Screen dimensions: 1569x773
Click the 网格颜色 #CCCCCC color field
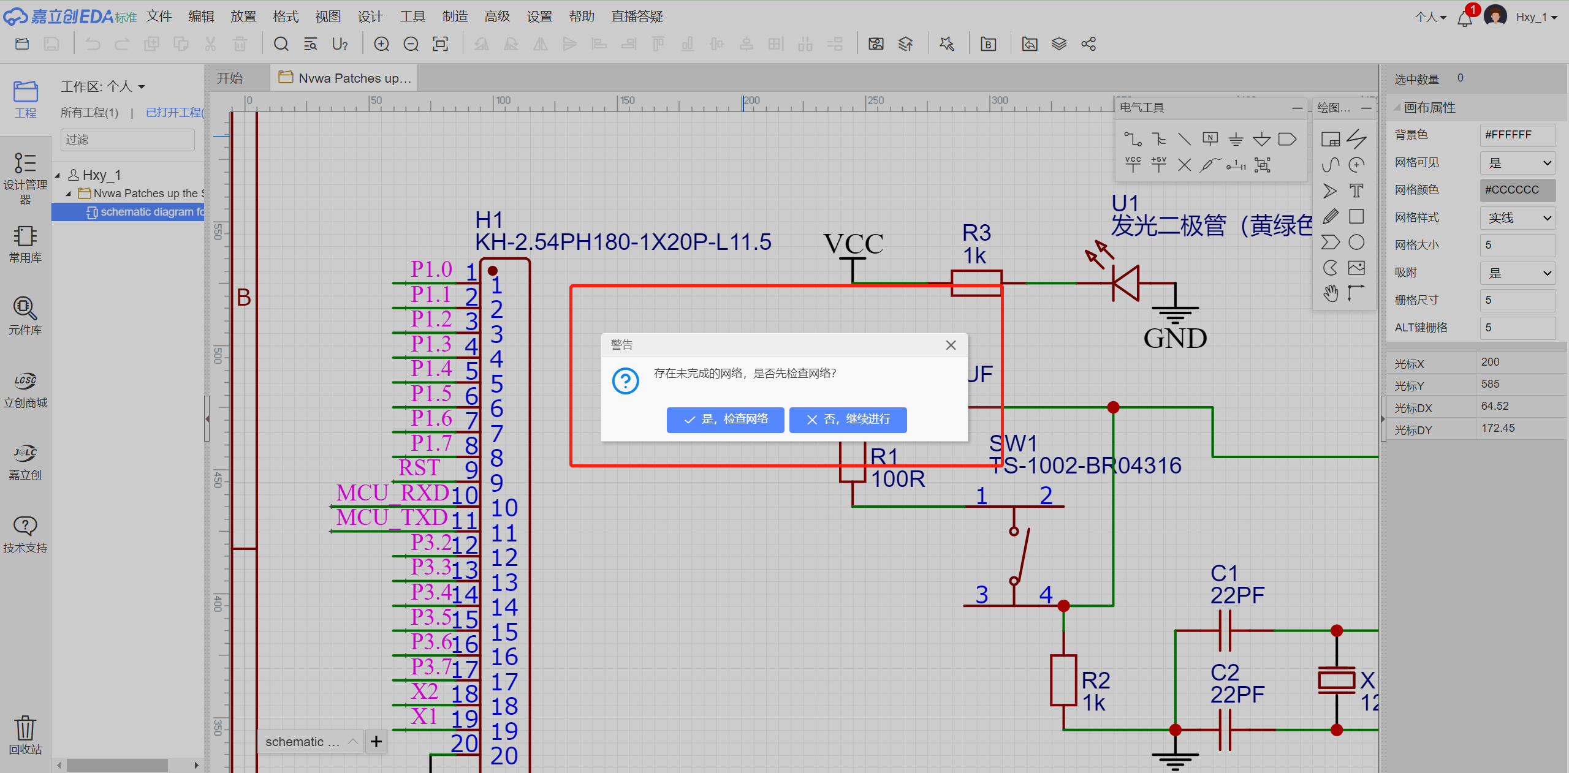click(1518, 190)
